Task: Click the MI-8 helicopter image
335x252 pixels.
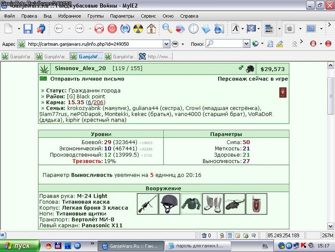Action: pyautogui.click(x=235, y=204)
